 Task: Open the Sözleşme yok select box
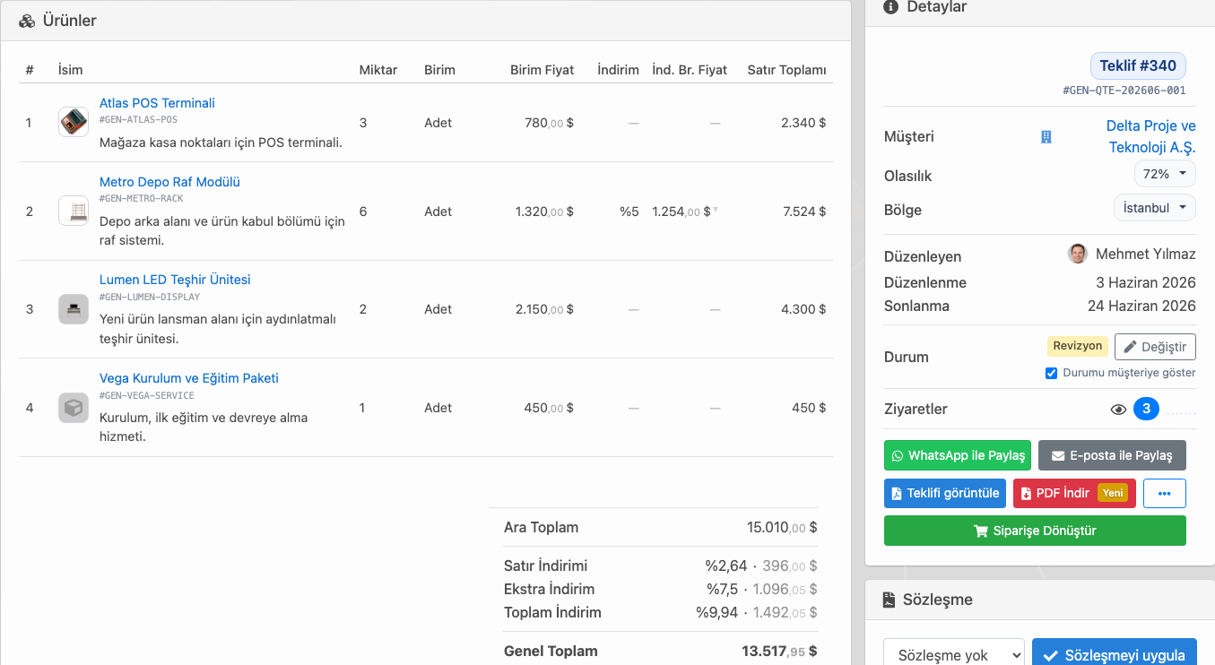pos(954,655)
